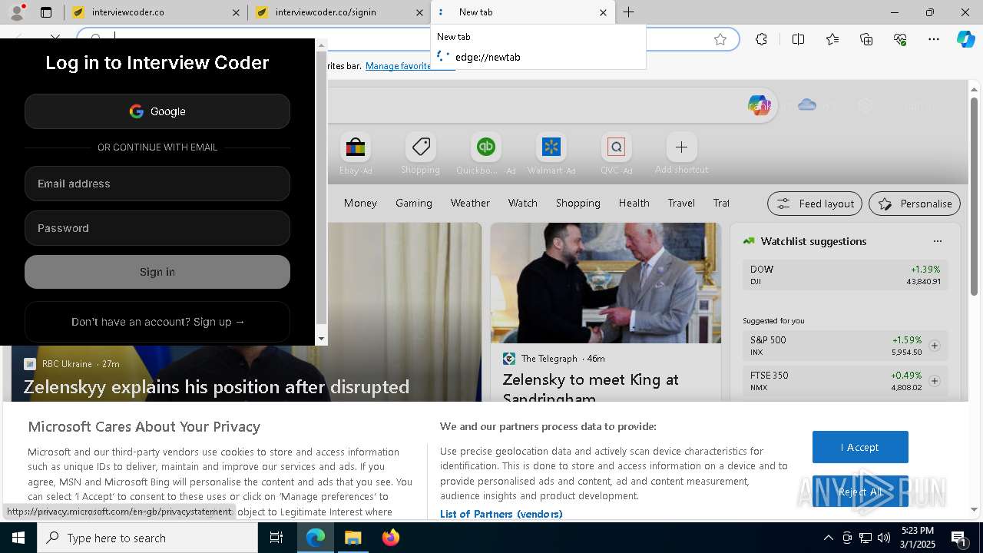The height and width of the screenshot is (553, 983).
Task: Open the weather cloud icon
Action: click(x=806, y=104)
